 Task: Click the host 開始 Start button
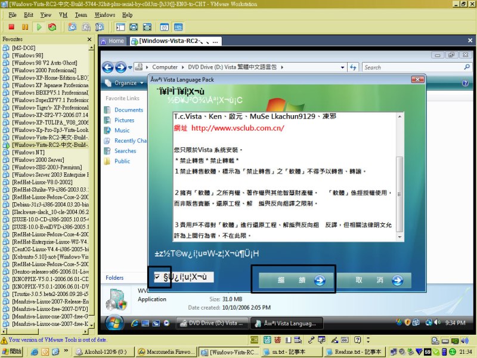pos(12,351)
